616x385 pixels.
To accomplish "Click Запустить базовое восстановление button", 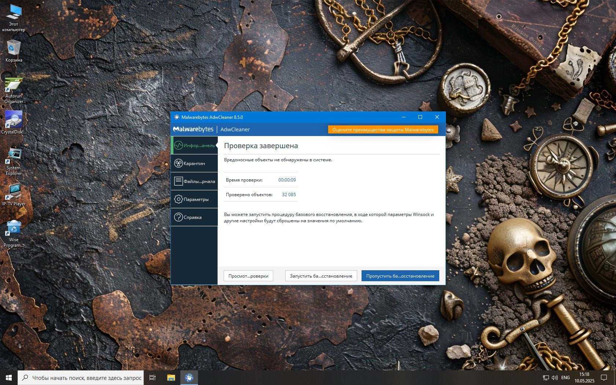I will 321,276.
